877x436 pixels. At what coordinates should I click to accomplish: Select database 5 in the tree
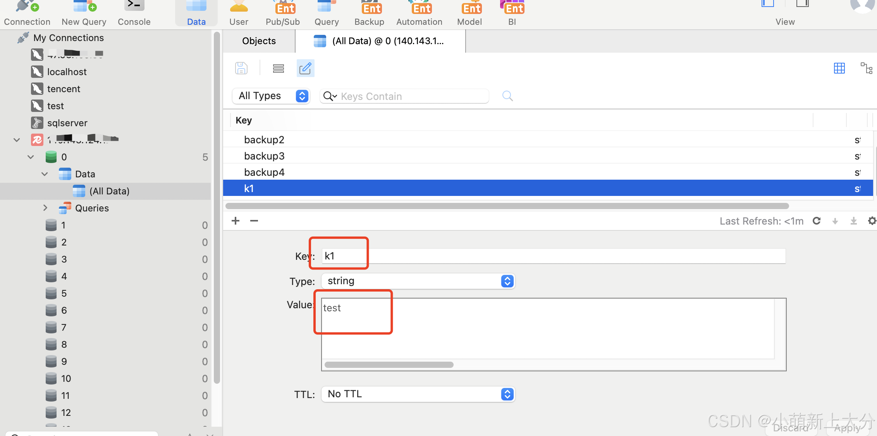[64, 294]
